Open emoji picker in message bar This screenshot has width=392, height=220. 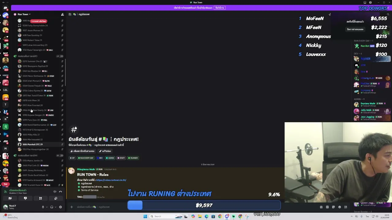(339, 207)
